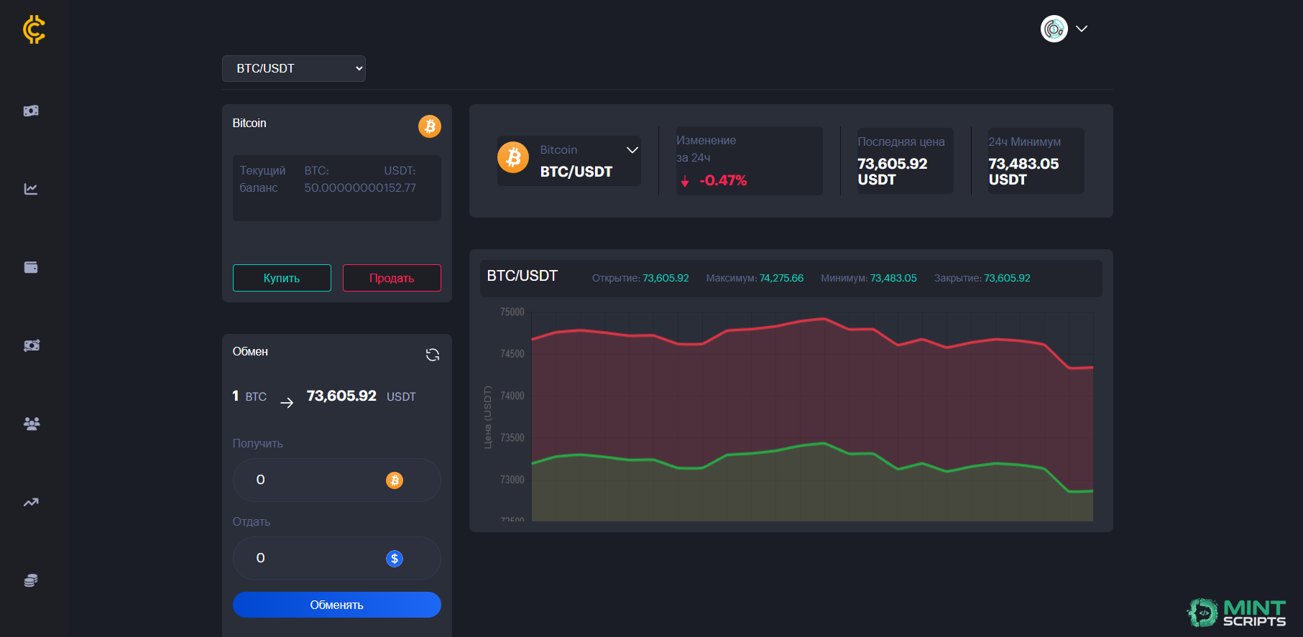Open the trending arrow sidebar icon
Image resolution: width=1303 pixels, height=637 pixels.
pyautogui.click(x=31, y=502)
